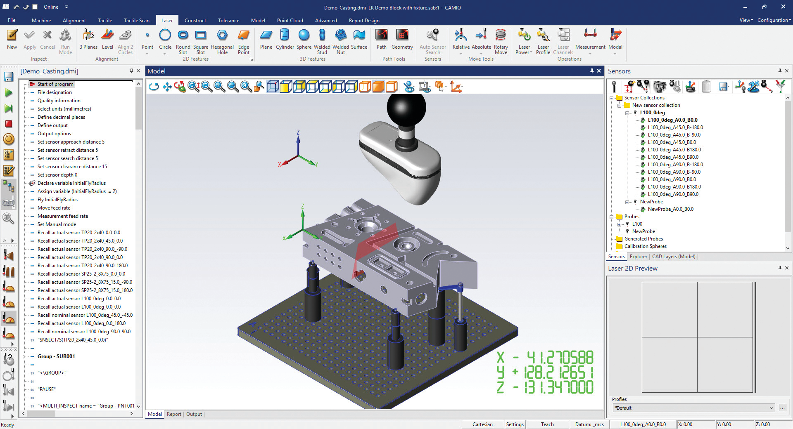
Task: Select sensor L100_0deg_A45.0_B90.0
Action: click(673, 157)
